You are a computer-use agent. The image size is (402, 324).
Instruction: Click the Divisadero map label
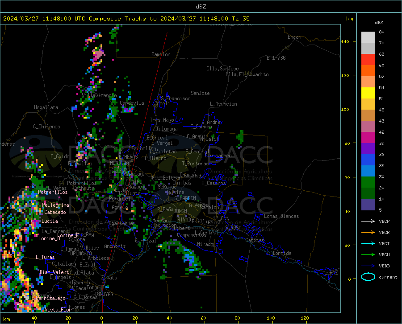pyautogui.click(x=218, y=156)
